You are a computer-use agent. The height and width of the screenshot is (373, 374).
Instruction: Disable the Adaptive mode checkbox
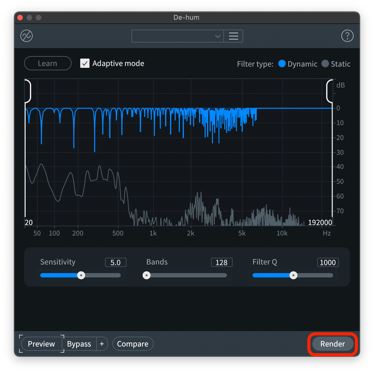[85, 64]
